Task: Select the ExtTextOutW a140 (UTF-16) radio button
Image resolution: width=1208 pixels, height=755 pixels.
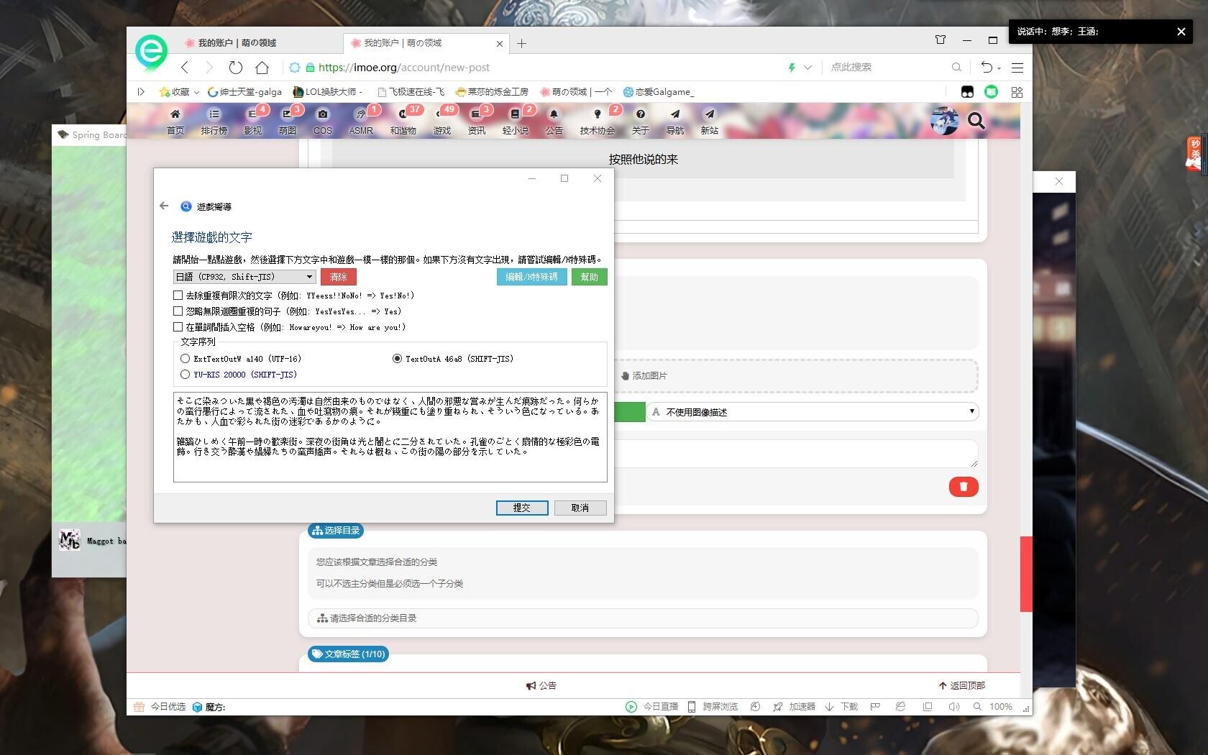Action: coord(185,358)
